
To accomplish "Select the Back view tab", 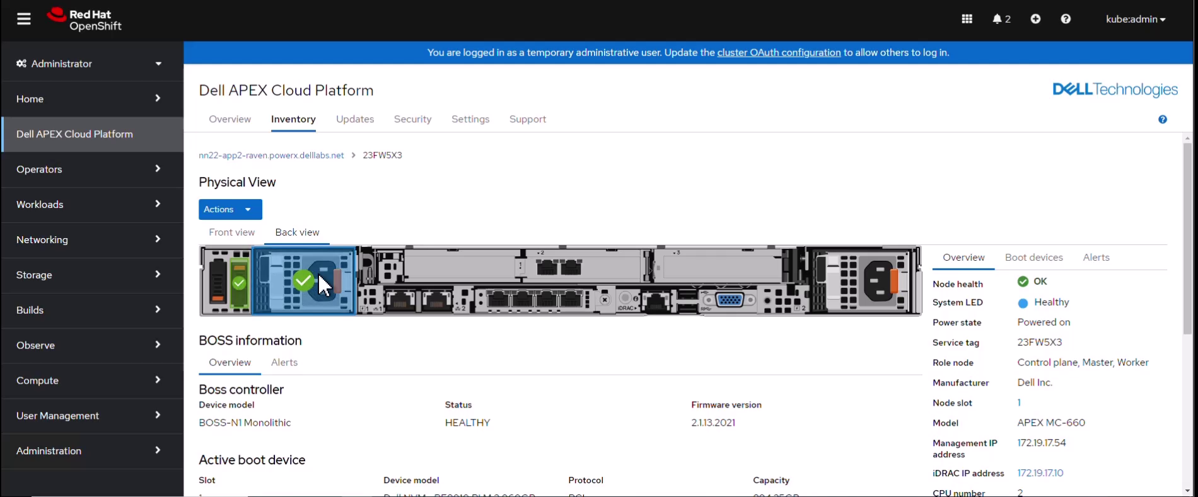I will (297, 232).
